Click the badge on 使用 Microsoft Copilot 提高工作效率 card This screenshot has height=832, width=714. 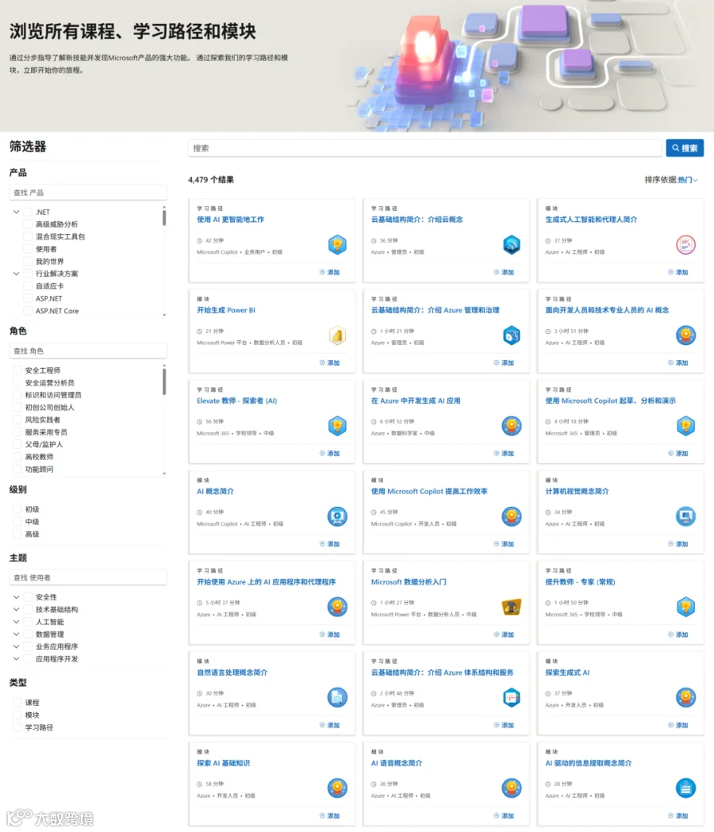(x=511, y=516)
